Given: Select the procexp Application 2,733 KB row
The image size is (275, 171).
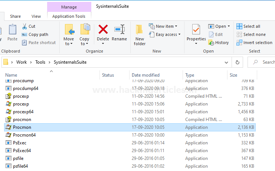Looking at the screenshot, I should click(130, 104).
